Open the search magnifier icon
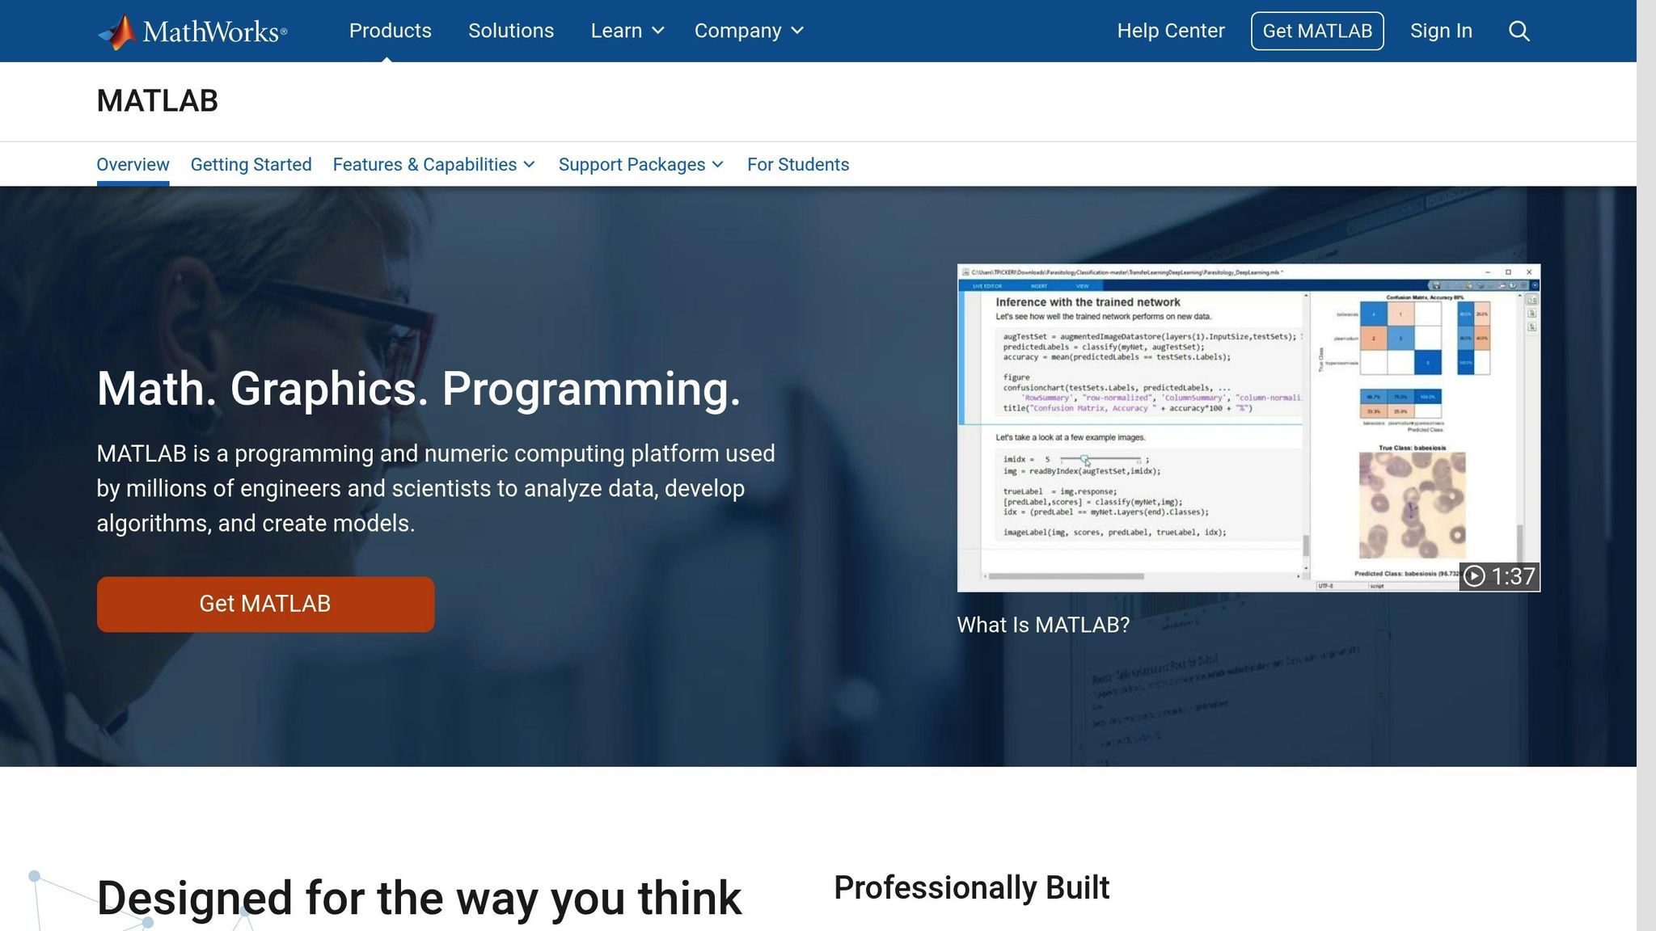Image resolution: width=1656 pixels, height=931 pixels. pos(1519,31)
